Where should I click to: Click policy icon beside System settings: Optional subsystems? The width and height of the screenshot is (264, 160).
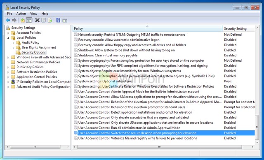(x=75, y=81)
